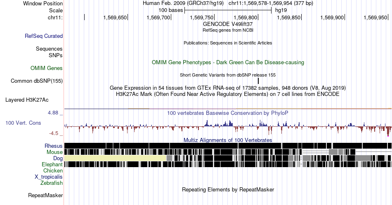Image resolution: width=392 pixels, height=205 pixels.
Task: Click the hg19 label beside the scale bar
Action: [281, 10]
